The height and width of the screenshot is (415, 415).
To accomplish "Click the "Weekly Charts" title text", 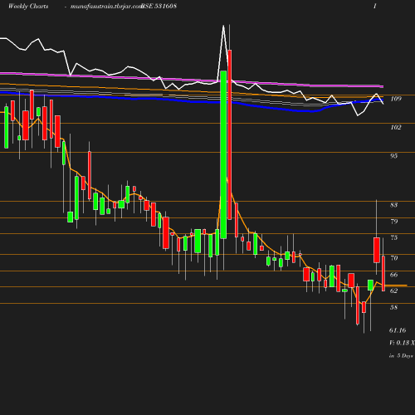I will click(x=28, y=6).
